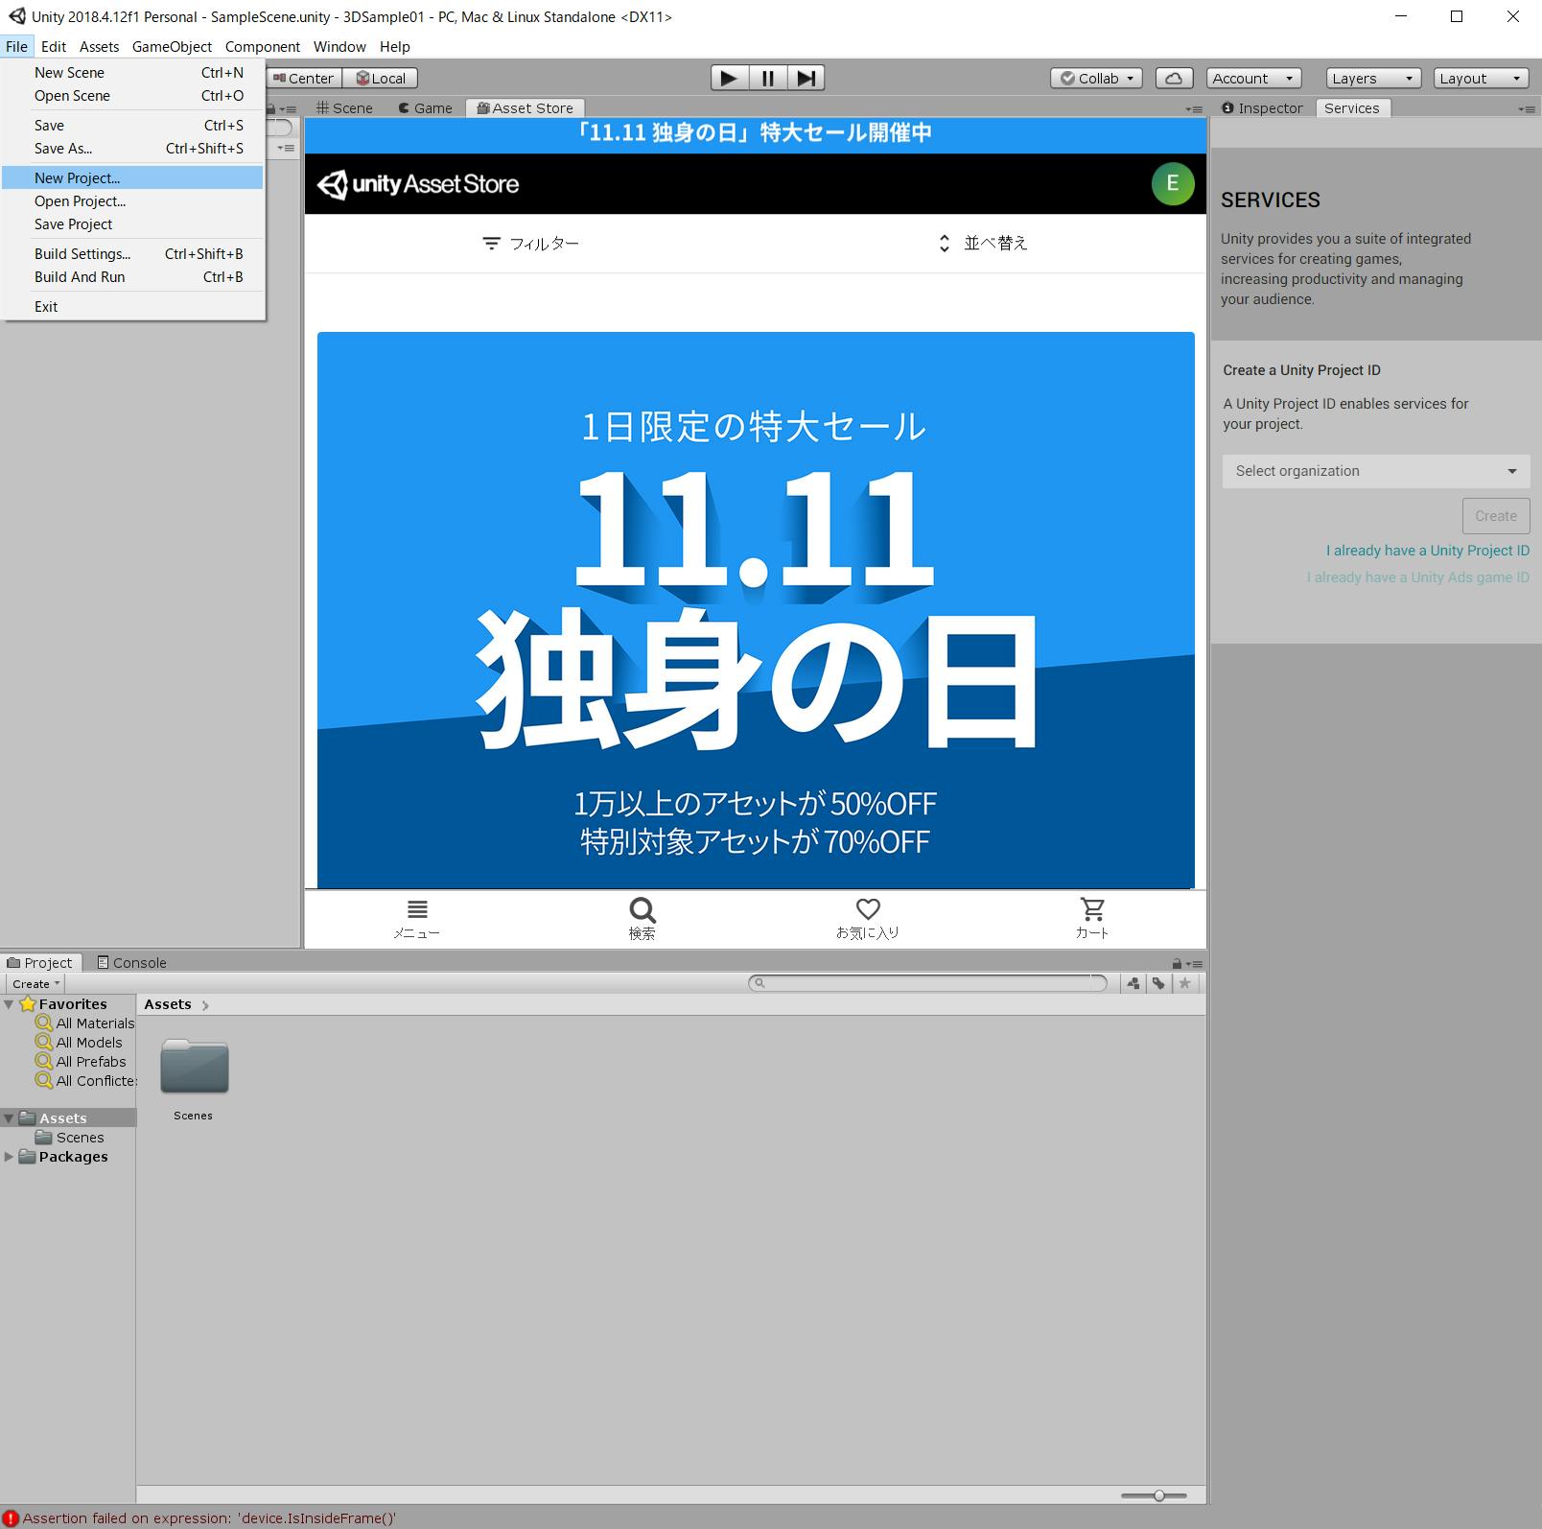
Task: Collapse the Assets tree folder
Action: [x=9, y=1118]
